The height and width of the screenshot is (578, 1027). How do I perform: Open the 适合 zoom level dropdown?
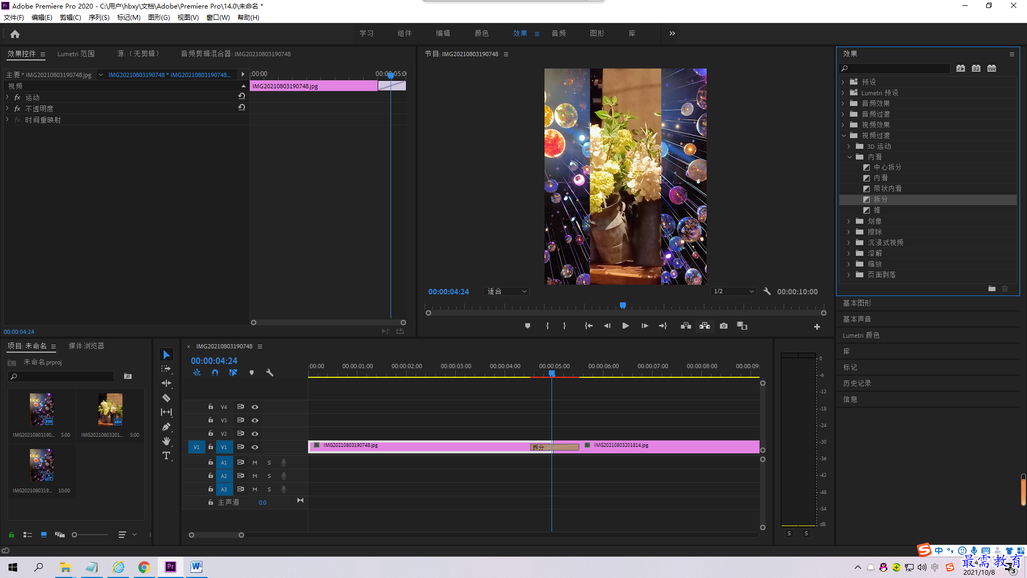click(x=506, y=292)
